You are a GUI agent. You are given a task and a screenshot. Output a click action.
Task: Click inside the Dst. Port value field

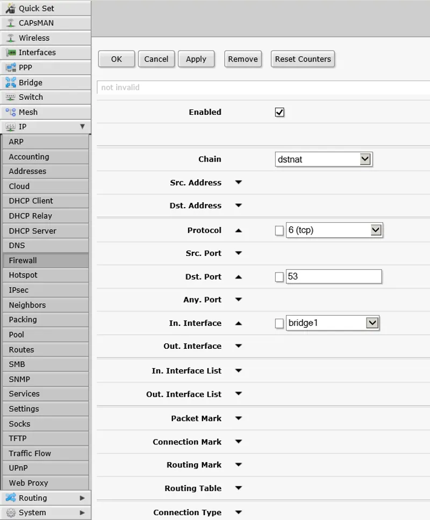[x=333, y=276]
